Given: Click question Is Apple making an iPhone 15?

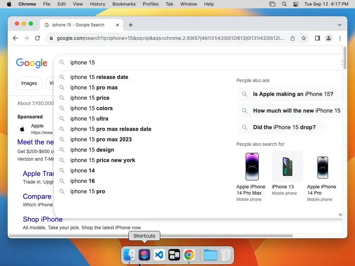Looking at the screenshot, I should click(289, 94).
